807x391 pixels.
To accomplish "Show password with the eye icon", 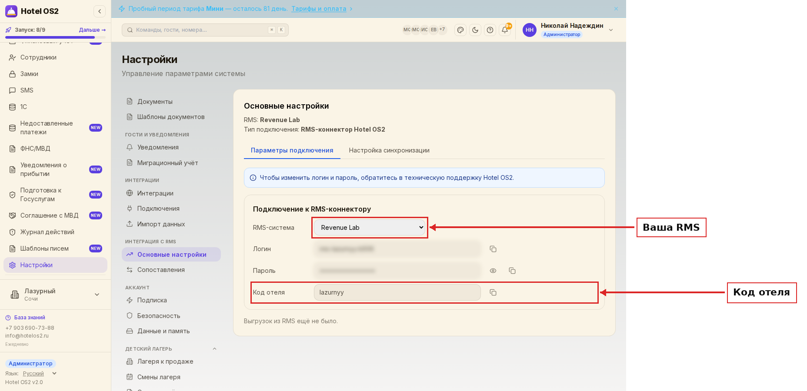I will click(x=493, y=271).
